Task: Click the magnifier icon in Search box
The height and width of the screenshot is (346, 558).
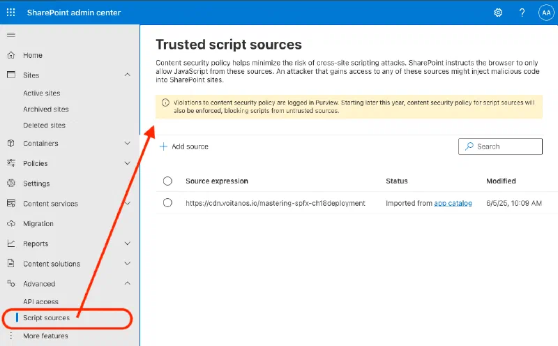Action: coord(469,146)
